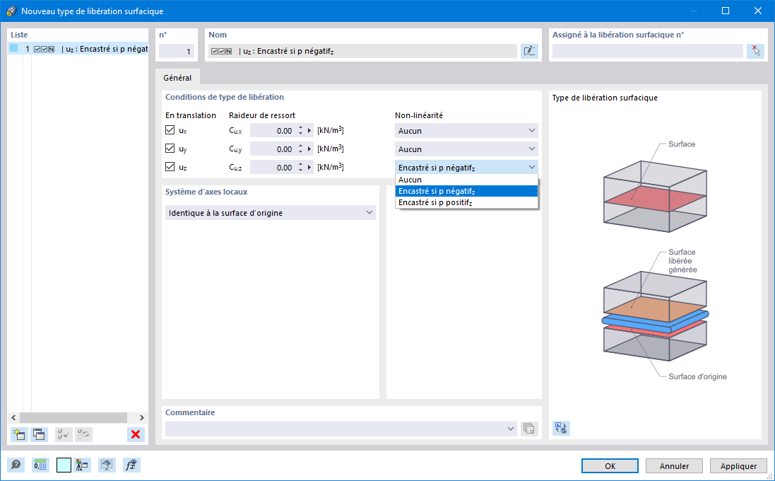Click the Assigné à la libération surfacique field
Viewport: 775px width, 481px height.
pos(647,51)
